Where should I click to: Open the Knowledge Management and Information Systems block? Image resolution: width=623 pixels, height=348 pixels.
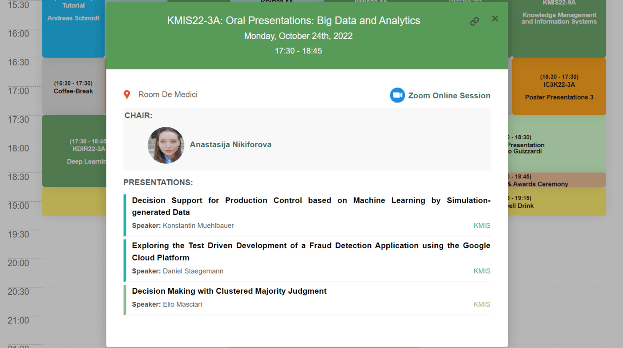(x=559, y=22)
